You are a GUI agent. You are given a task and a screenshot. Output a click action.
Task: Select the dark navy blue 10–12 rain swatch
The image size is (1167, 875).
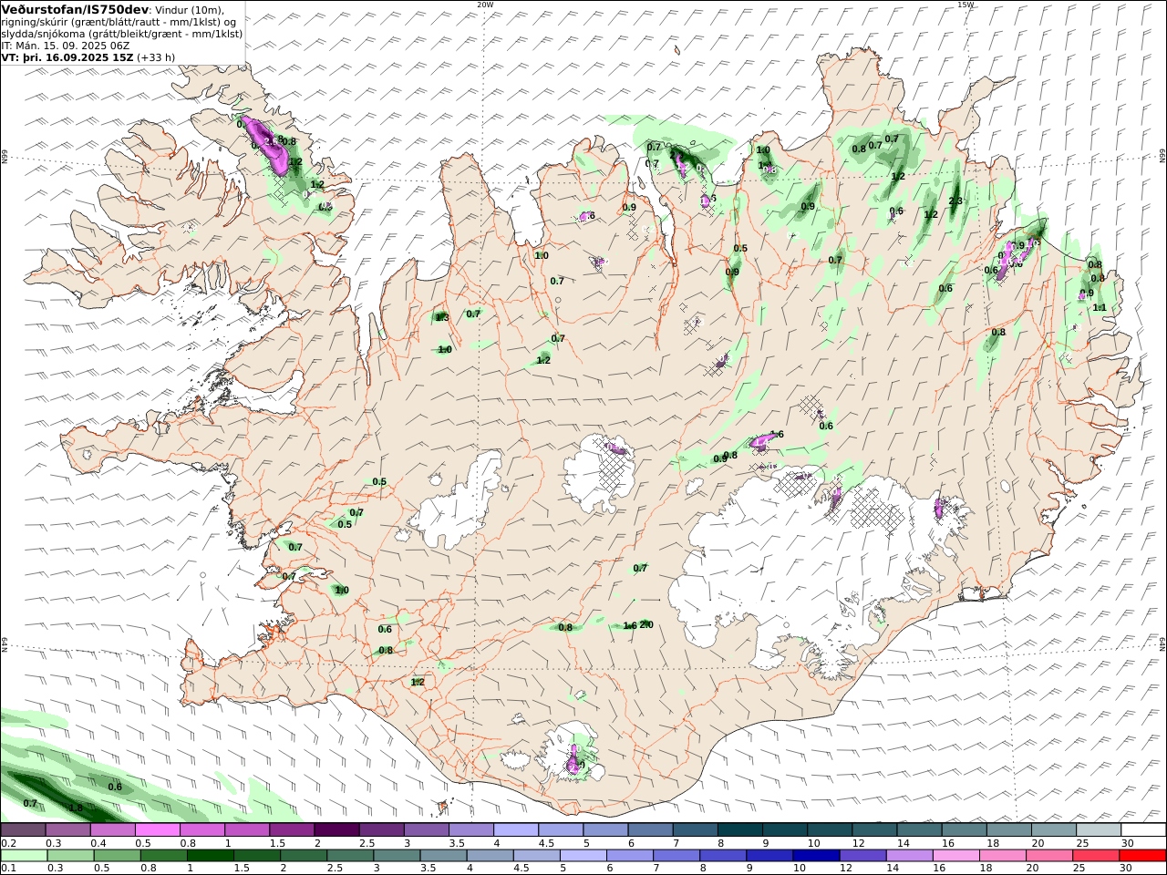pyautogui.click(x=815, y=856)
